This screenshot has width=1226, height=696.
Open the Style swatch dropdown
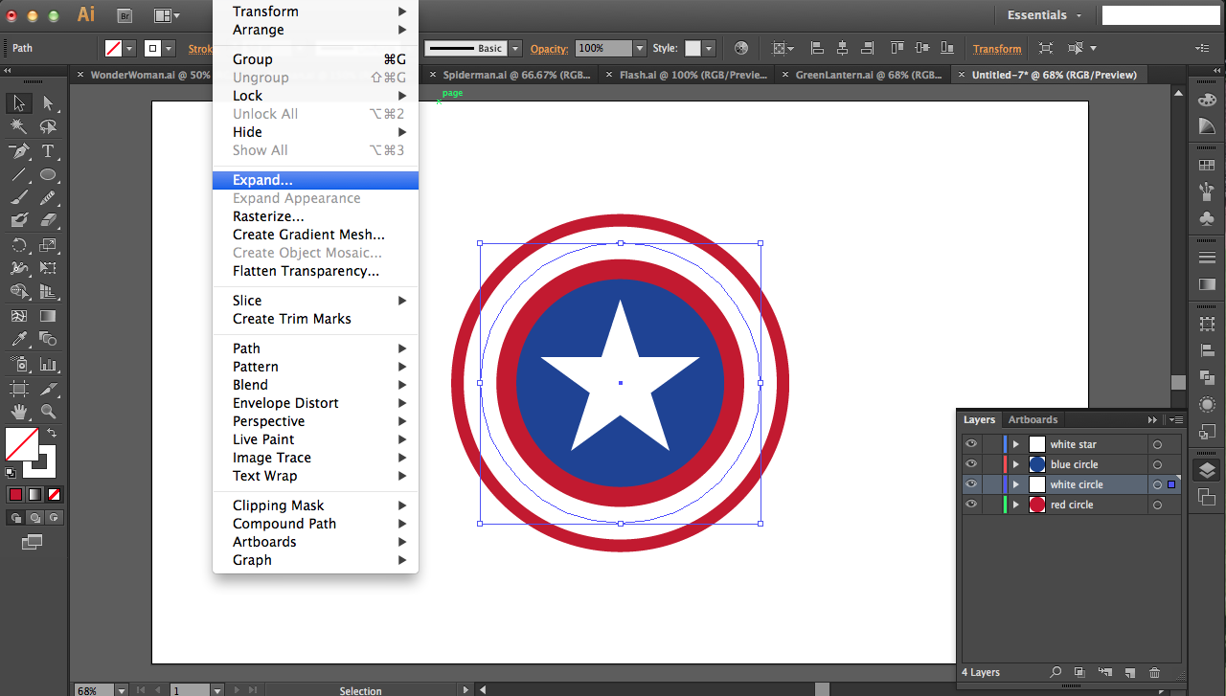click(x=710, y=48)
